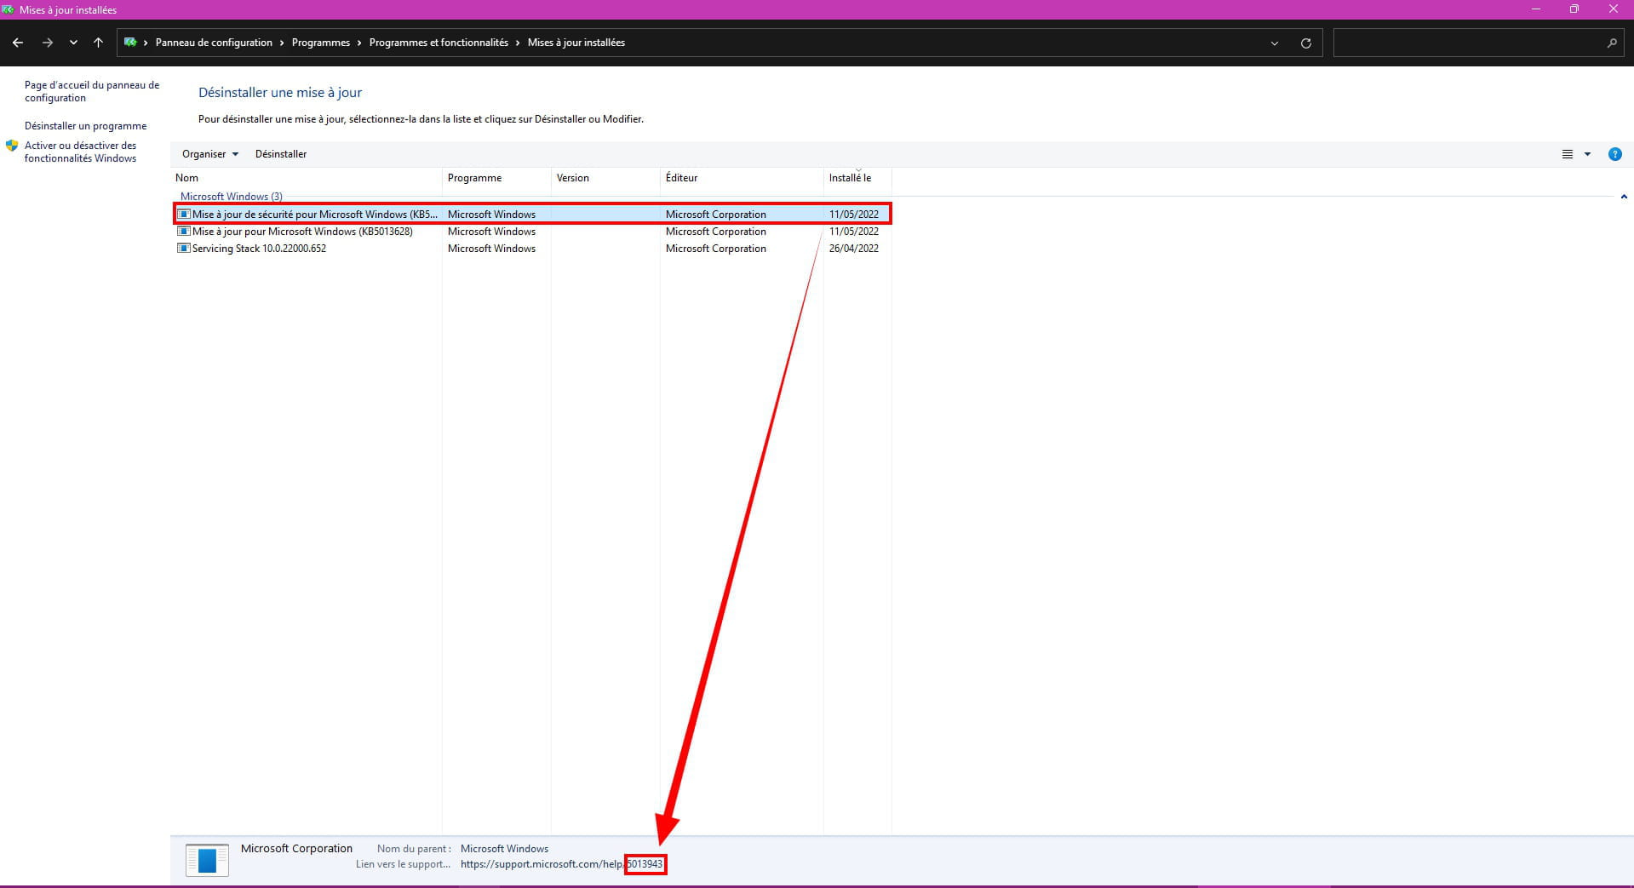Viewport: 1634px width, 888px height.
Task: Click Nom du parent value Microsoft Windows
Action: 504,849
